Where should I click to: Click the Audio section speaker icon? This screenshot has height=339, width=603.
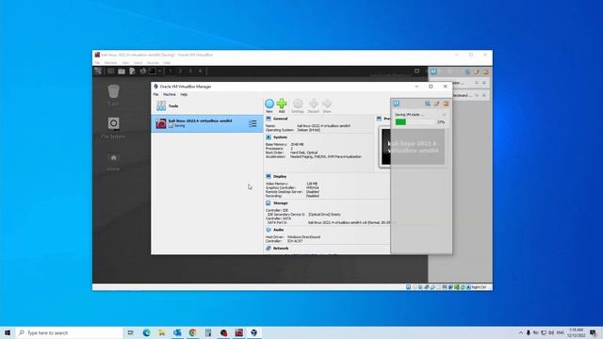point(269,230)
